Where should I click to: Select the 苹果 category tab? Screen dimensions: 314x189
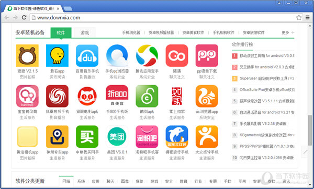(242, 181)
